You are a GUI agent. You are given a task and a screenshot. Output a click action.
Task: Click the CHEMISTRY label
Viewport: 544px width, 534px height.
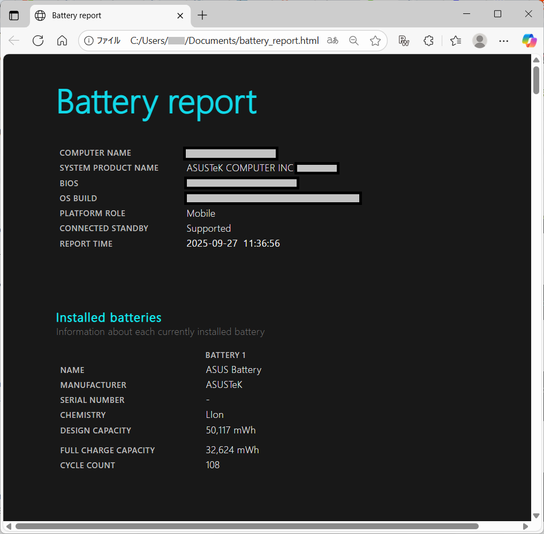click(x=83, y=415)
